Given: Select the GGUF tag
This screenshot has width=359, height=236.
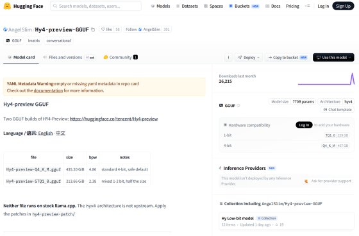Looking at the screenshot, I should tap(13, 40).
